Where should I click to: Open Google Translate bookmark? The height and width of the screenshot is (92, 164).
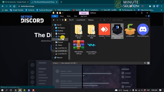[16, 10]
